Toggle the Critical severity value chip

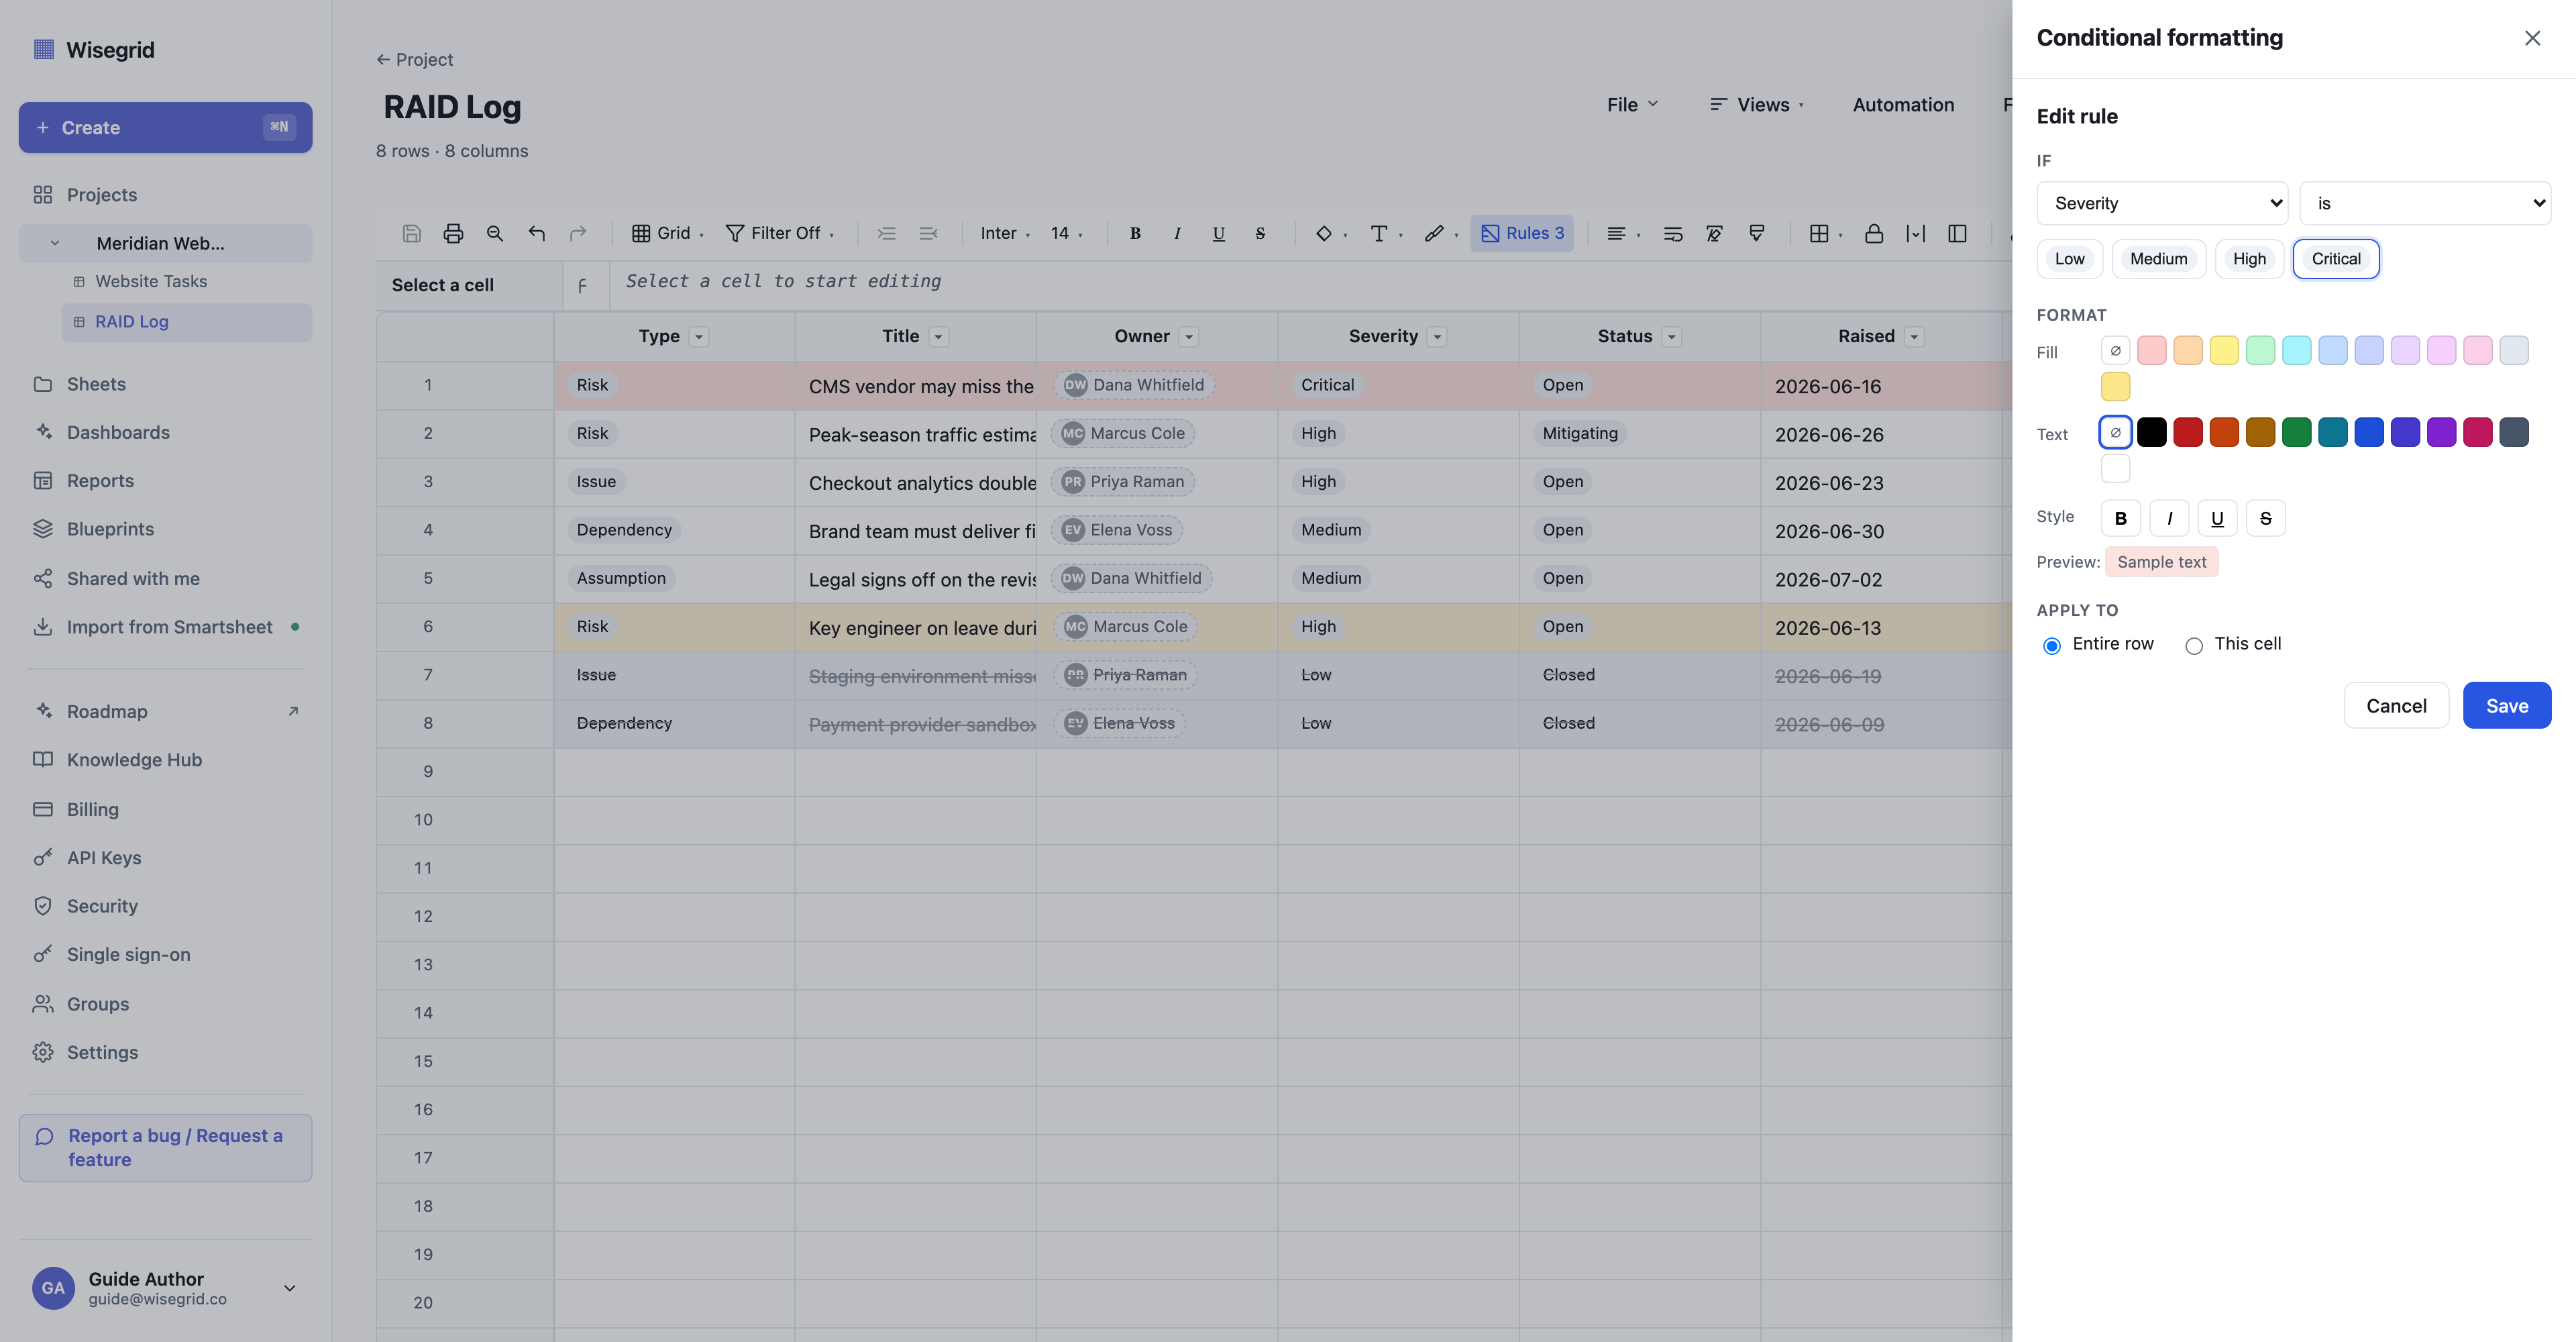2335,259
